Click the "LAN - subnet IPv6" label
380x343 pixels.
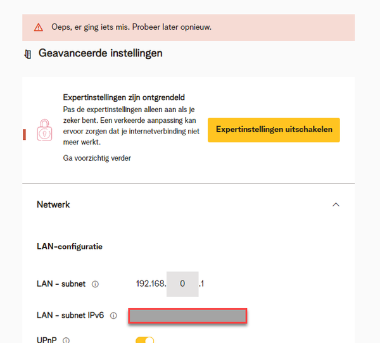click(71, 315)
